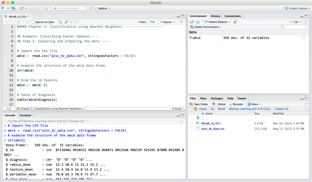Run the current line with Run button

pyautogui.click(x=141, y=22)
